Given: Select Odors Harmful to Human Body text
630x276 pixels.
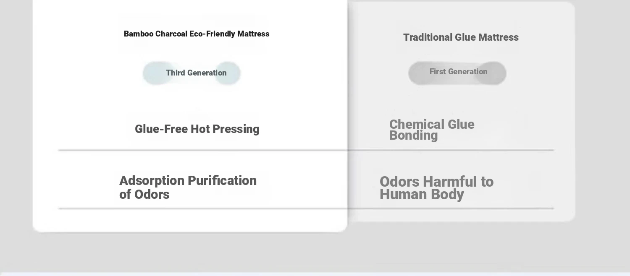Looking at the screenshot, I should coord(436,188).
